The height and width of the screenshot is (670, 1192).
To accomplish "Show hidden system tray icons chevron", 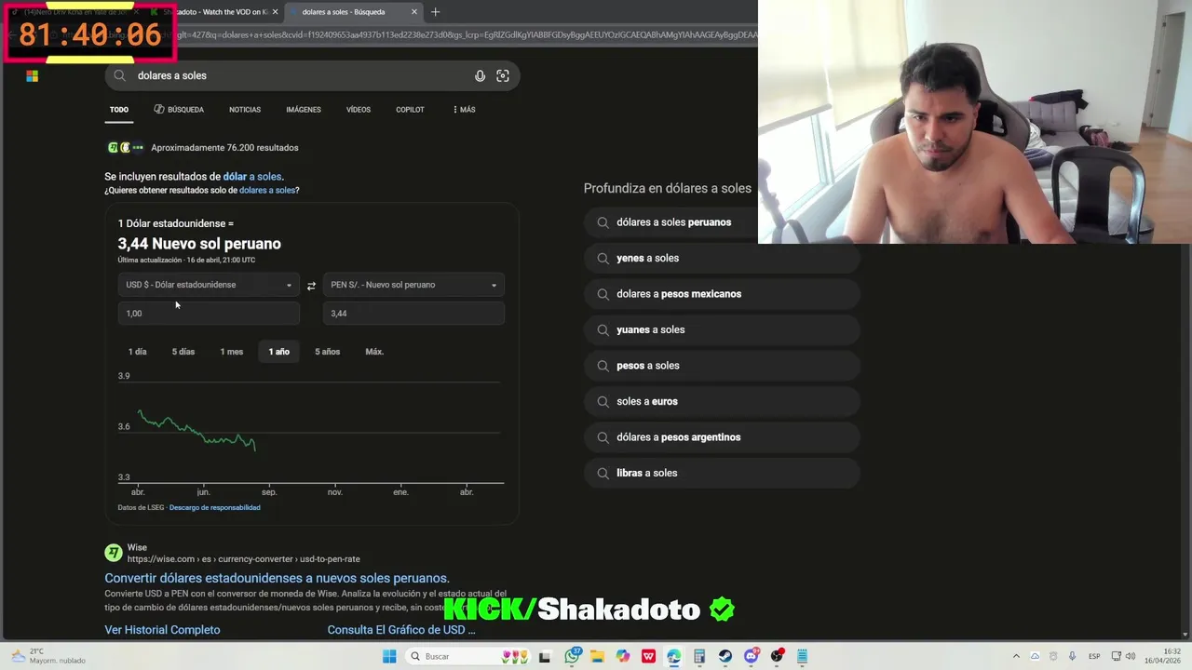I will coord(1016,657).
